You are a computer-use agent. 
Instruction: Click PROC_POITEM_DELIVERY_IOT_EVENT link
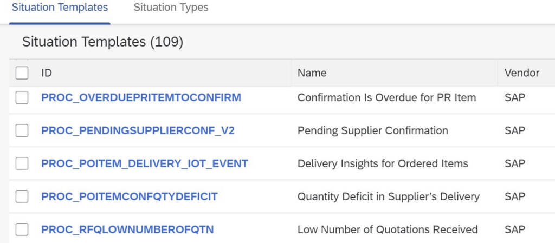pos(145,163)
